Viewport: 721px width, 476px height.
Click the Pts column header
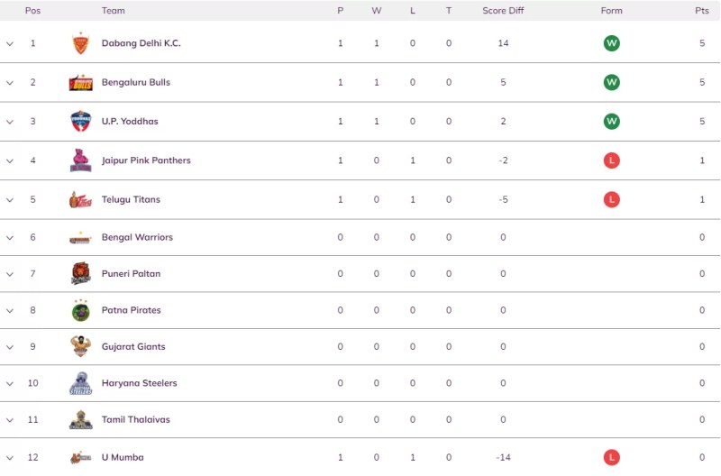pos(701,11)
